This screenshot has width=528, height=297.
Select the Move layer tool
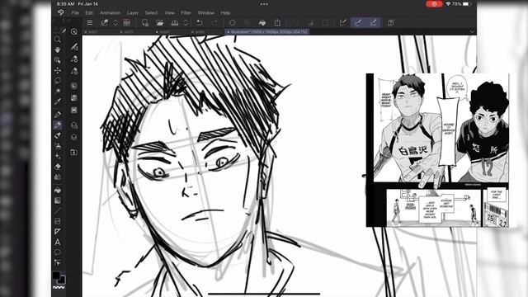click(x=58, y=70)
